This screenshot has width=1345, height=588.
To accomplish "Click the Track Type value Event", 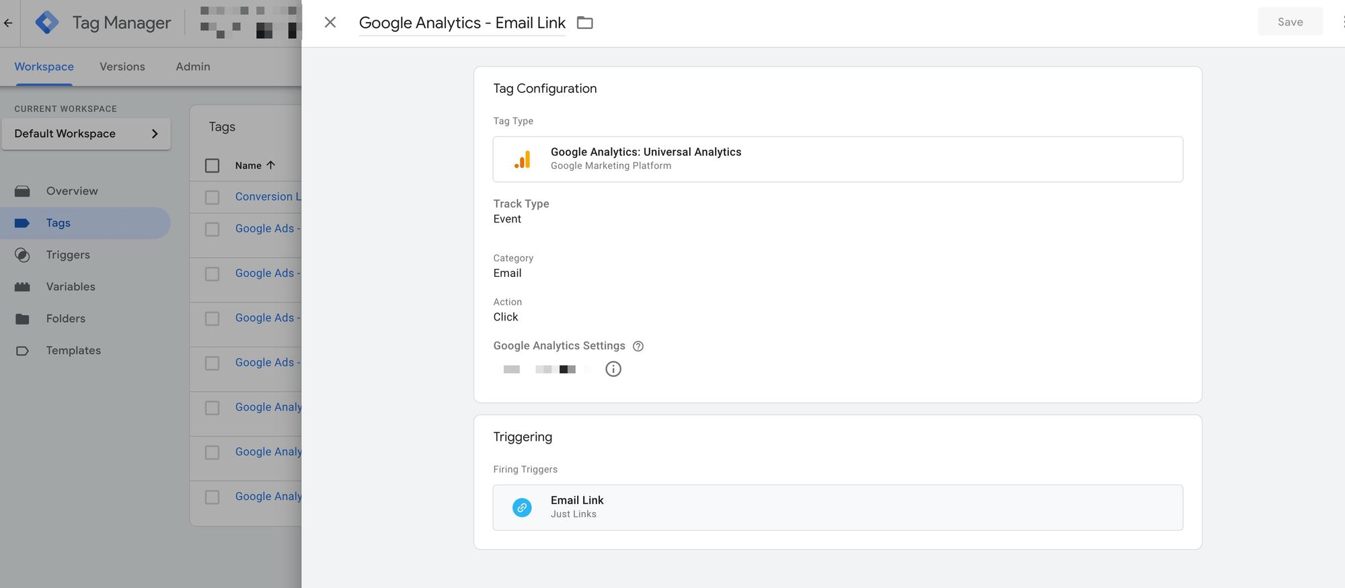I will 507,219.
